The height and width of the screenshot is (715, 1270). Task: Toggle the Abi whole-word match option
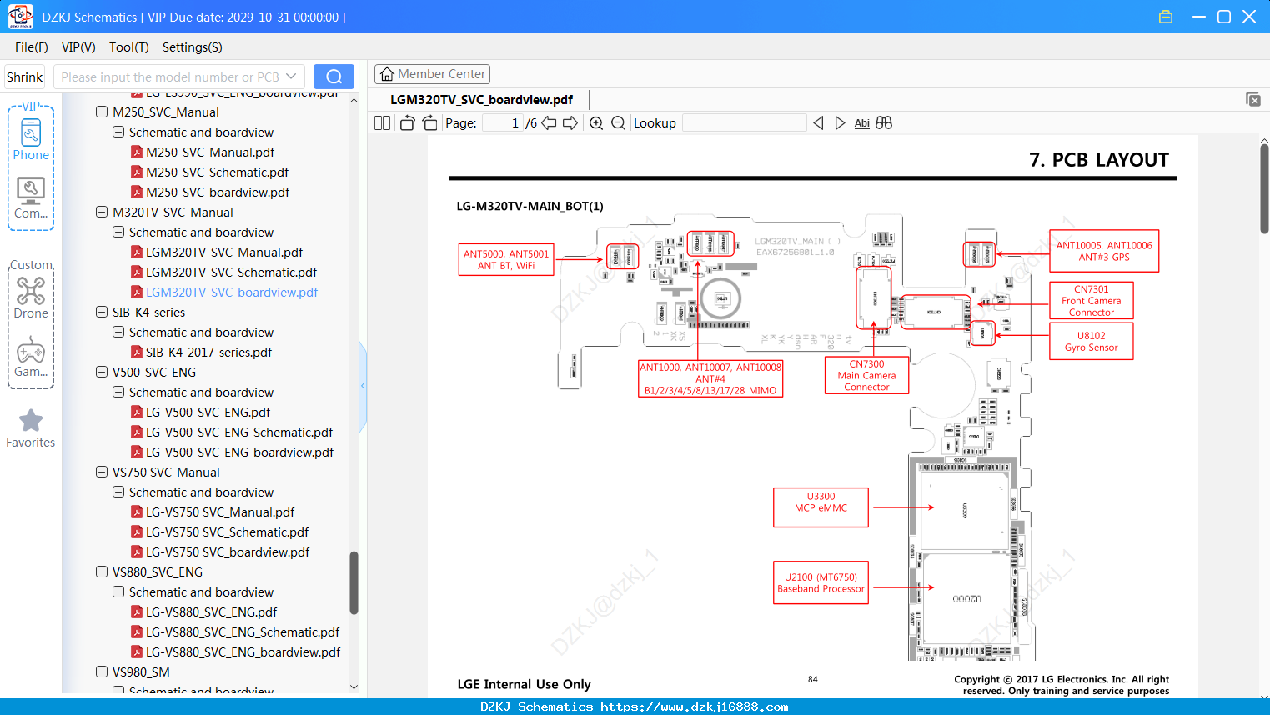point(862,123)
